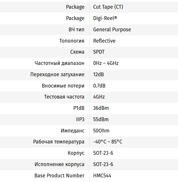
Task: Select the "-40°C ~ 85°C" temperature value
Action: coord(107,142)
